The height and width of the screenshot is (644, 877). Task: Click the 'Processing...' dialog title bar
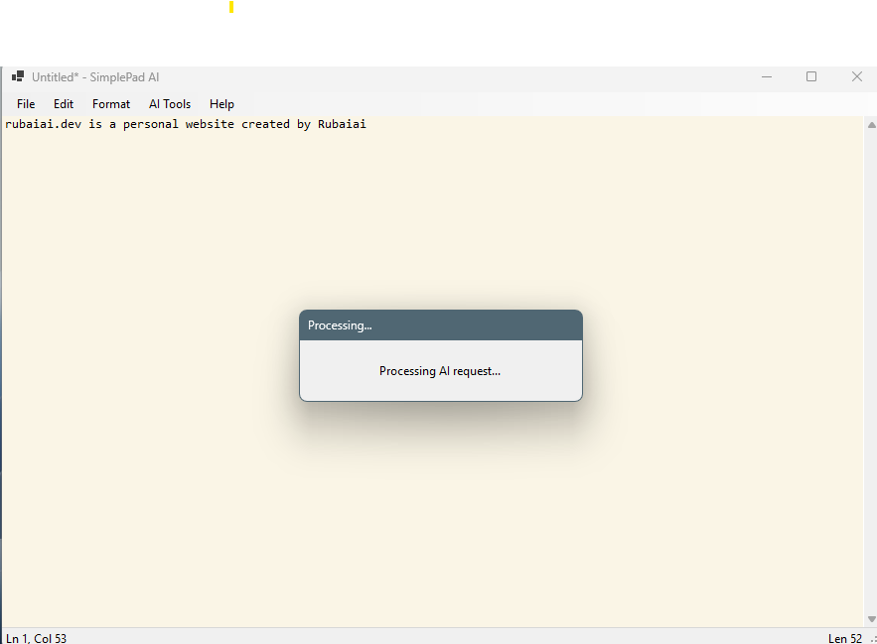(x=440, y=325)
